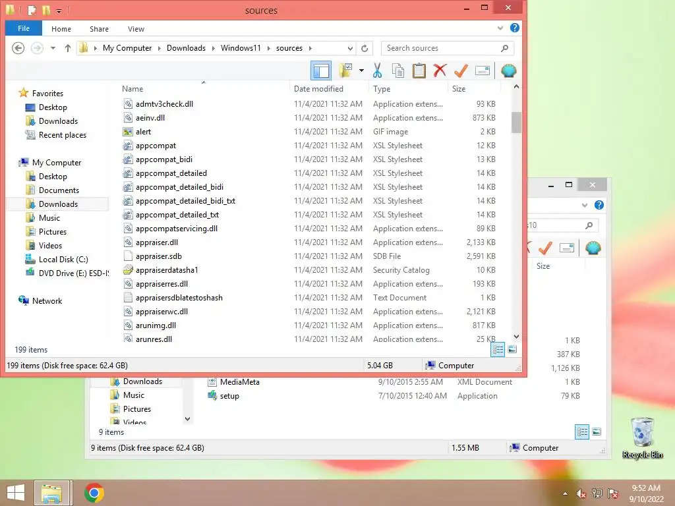Screen dimensions: 675x506
Task: Open the recent locations dropdown arrow
Action: [x=53, y=48]
